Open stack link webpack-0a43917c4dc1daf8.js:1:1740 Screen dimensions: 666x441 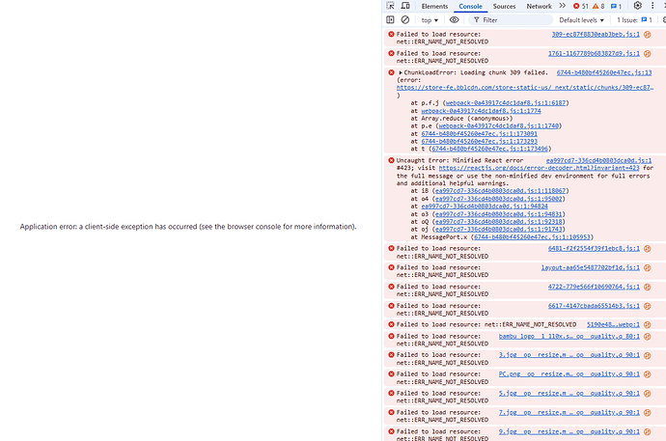pos(499,126)
